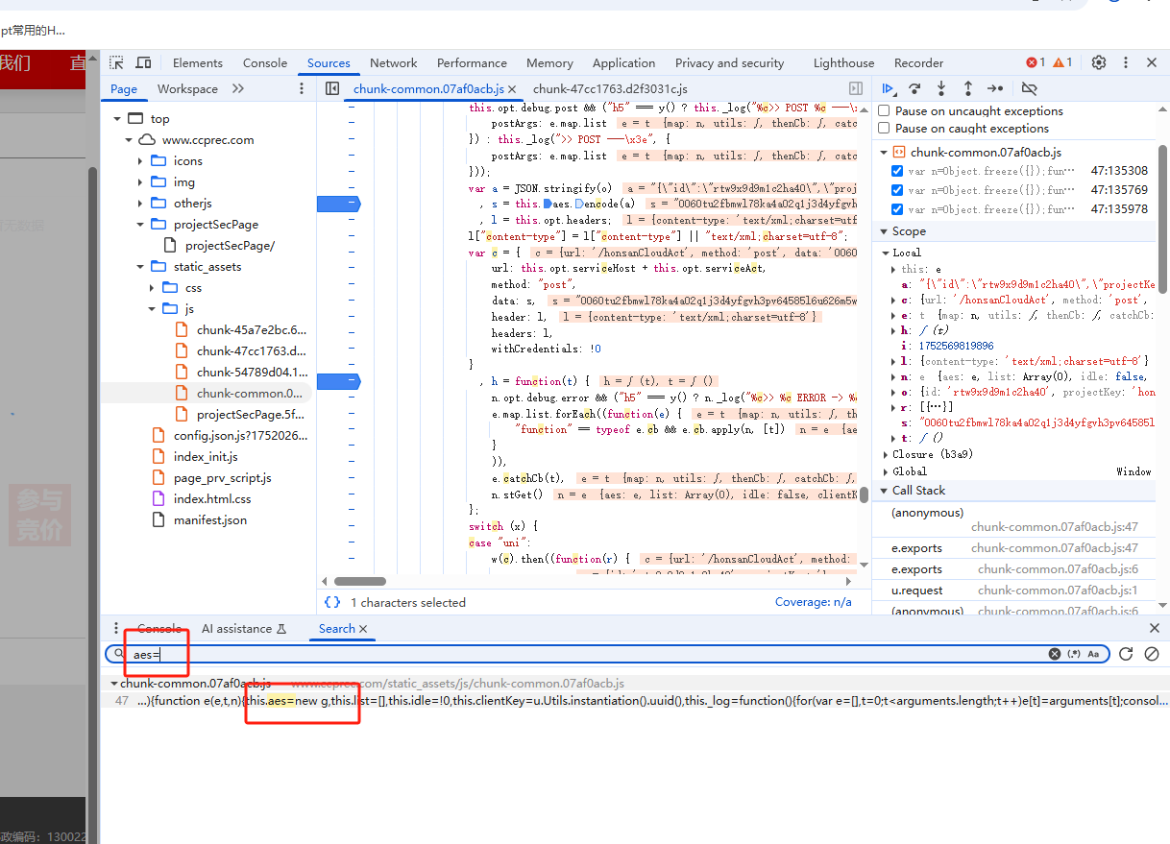This screenshot has width=1170, height=844.
Task: Expand the icons folder
Action: tap(140, 161)
